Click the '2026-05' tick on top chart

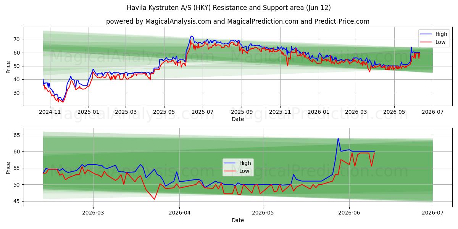pyautogui.click(x=394, y=111)
